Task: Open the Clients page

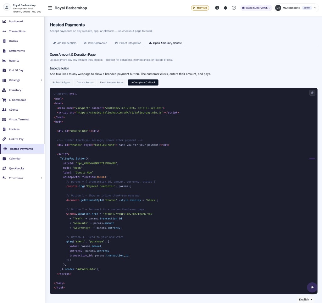Action: 14,110
